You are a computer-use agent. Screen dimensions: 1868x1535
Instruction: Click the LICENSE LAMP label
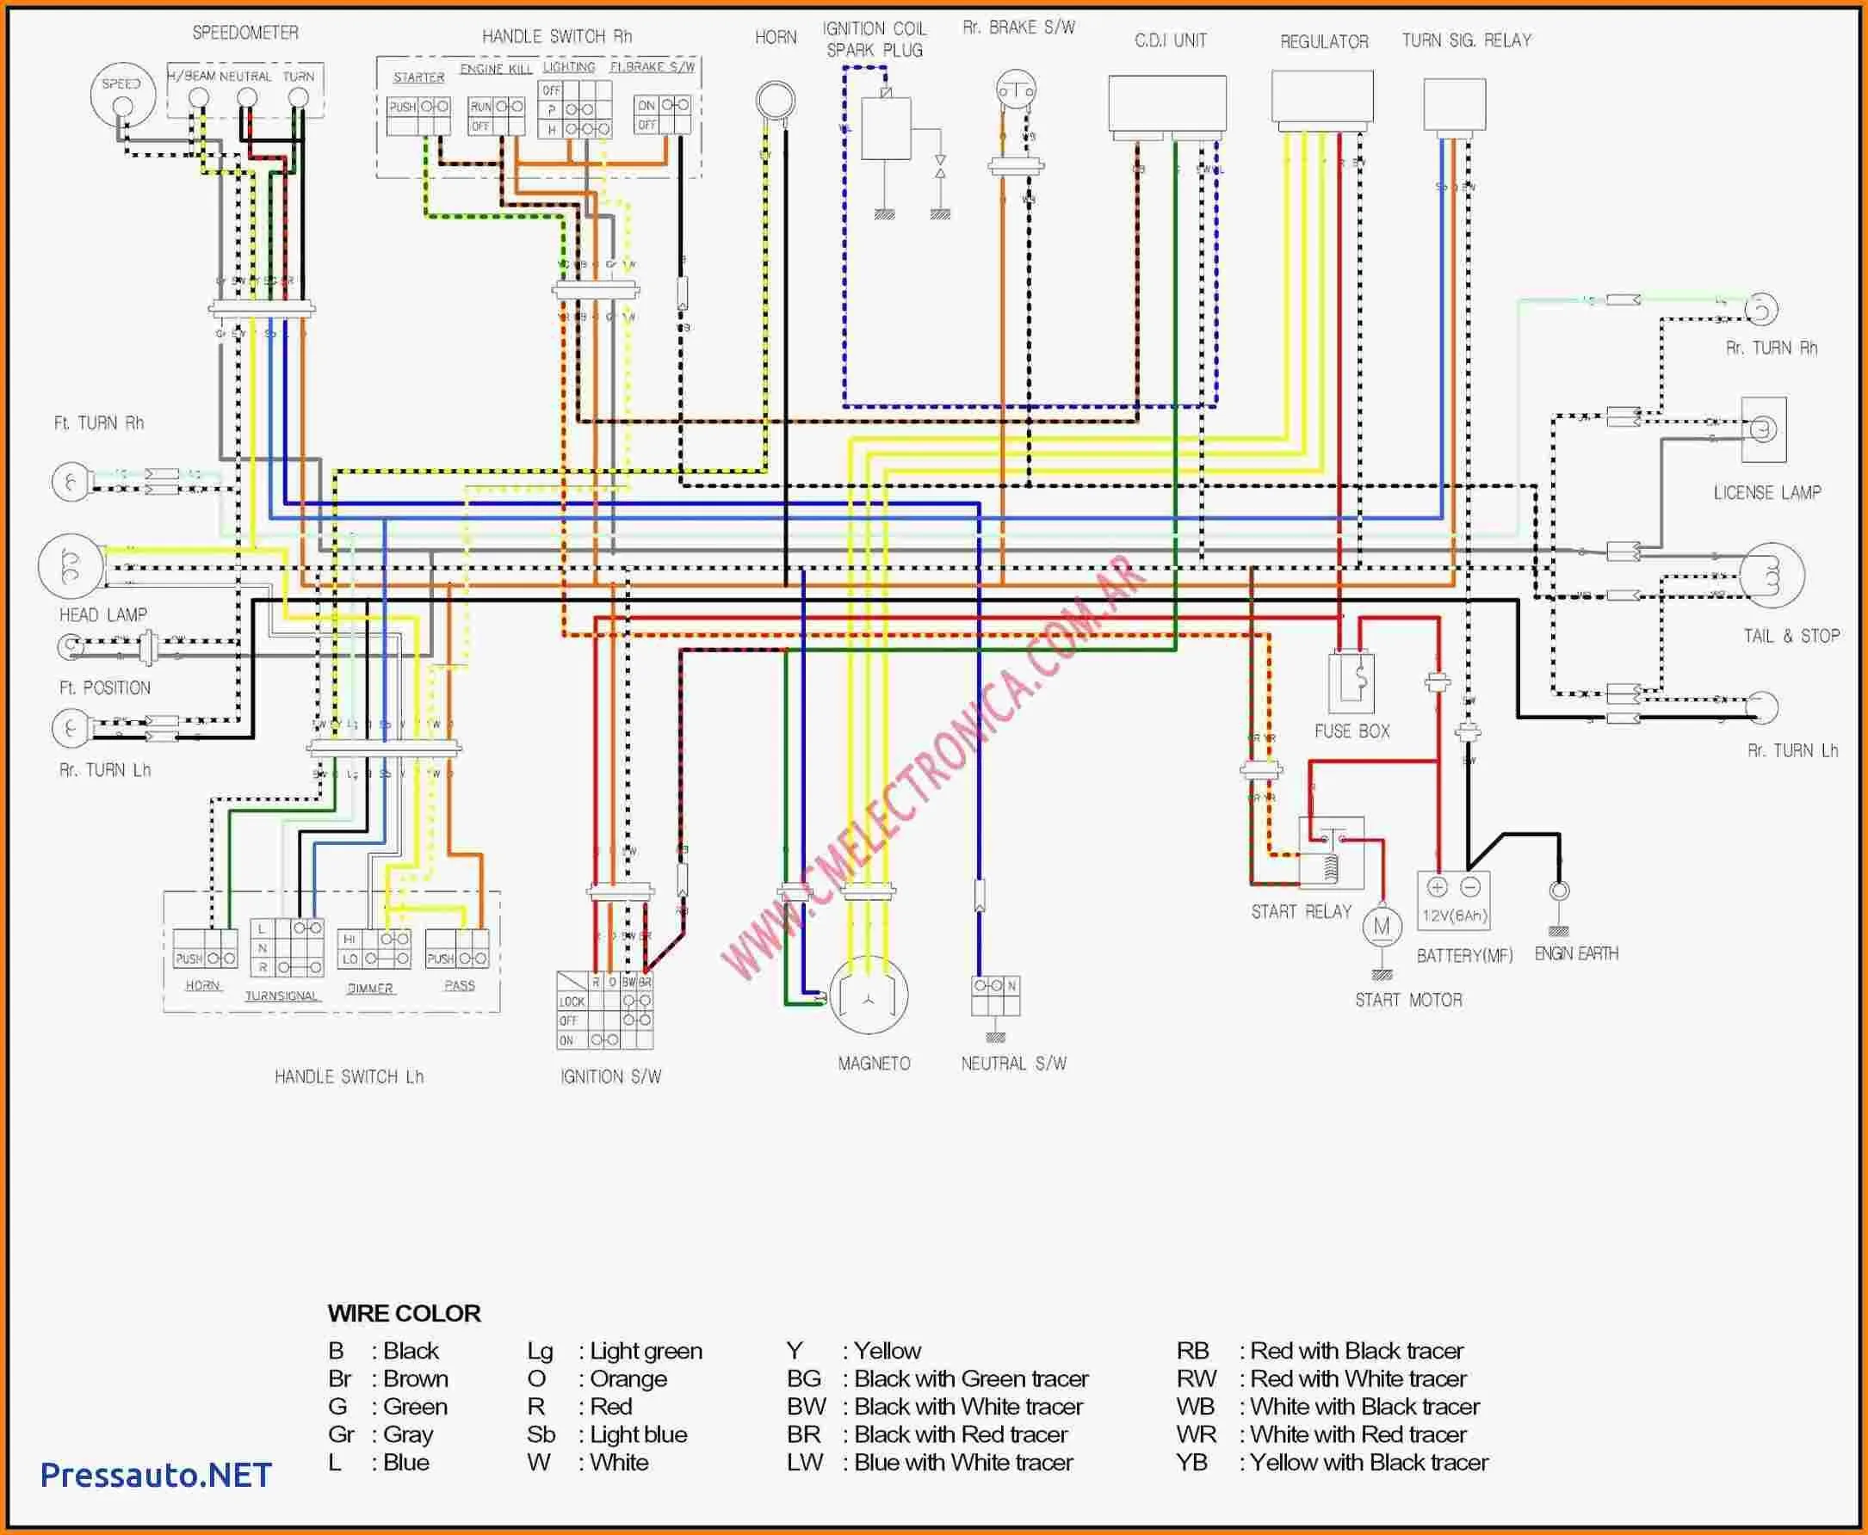coord(1767,492)
